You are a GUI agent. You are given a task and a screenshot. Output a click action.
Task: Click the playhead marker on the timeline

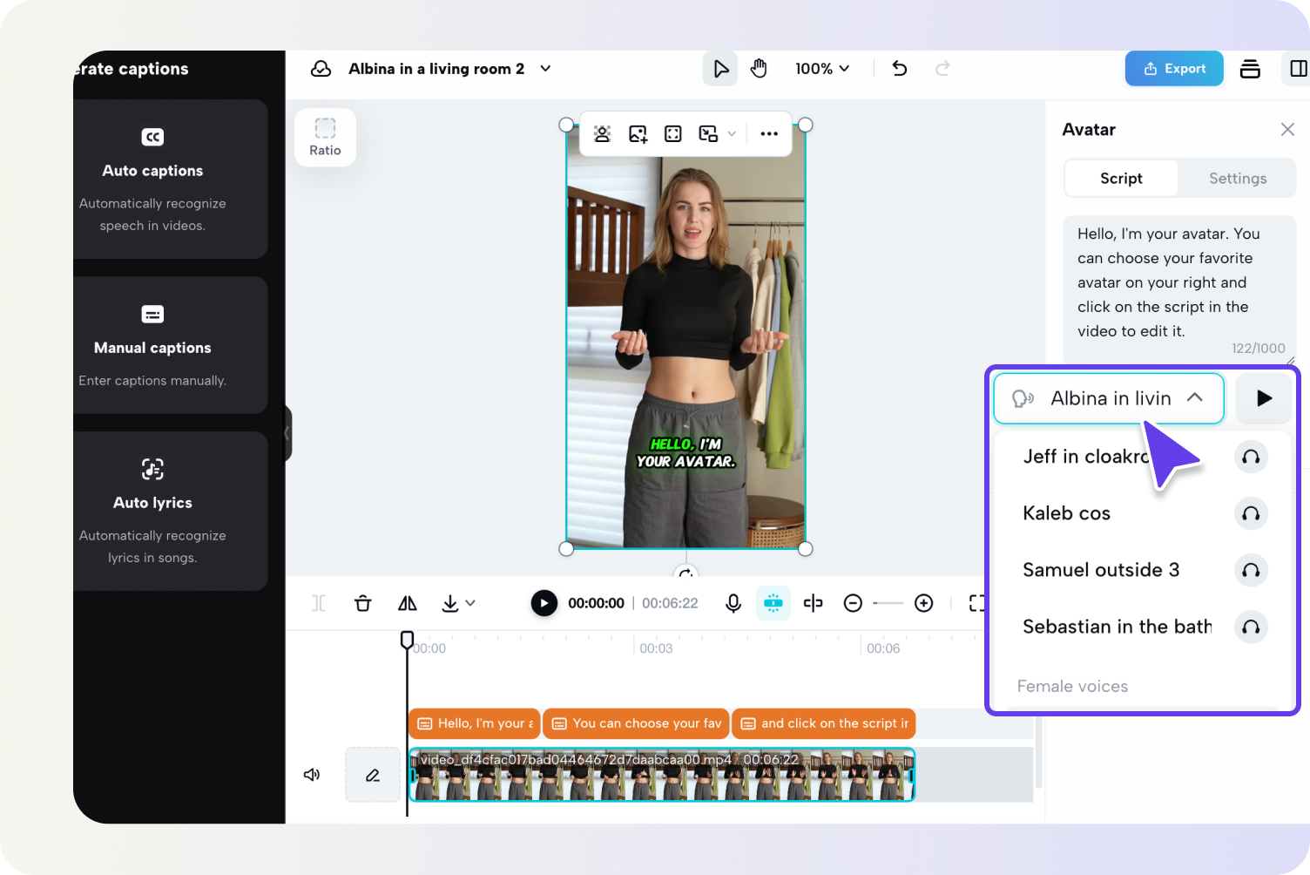pyautogui.click(x=407, y=641)
